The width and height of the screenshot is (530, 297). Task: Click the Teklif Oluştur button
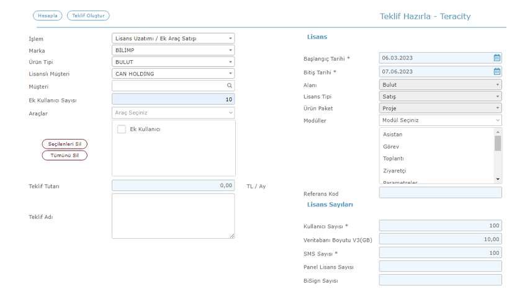(x=88, y=16)
